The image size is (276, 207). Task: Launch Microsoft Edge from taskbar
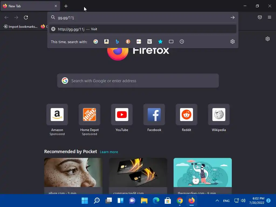pyautogui.click(x=156, y=201)
